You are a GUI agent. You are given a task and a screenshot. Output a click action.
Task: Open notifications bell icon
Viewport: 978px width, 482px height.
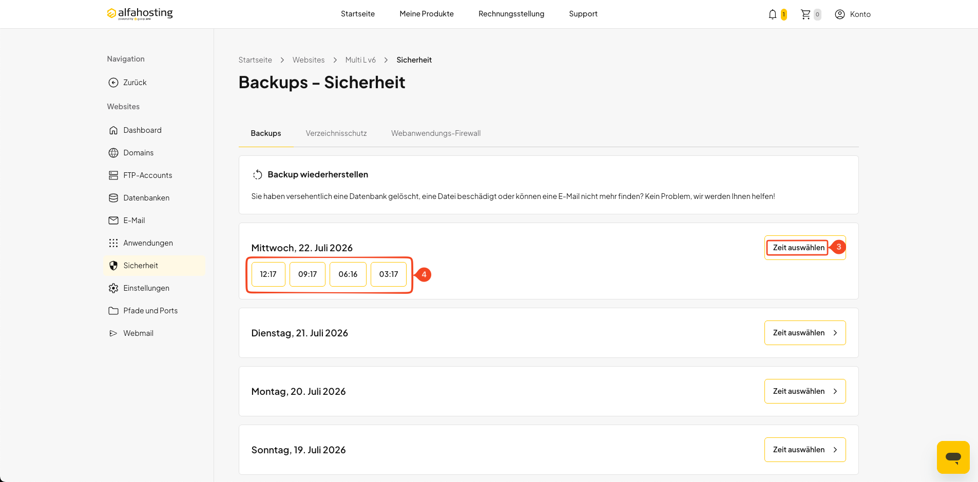(772, 14)
